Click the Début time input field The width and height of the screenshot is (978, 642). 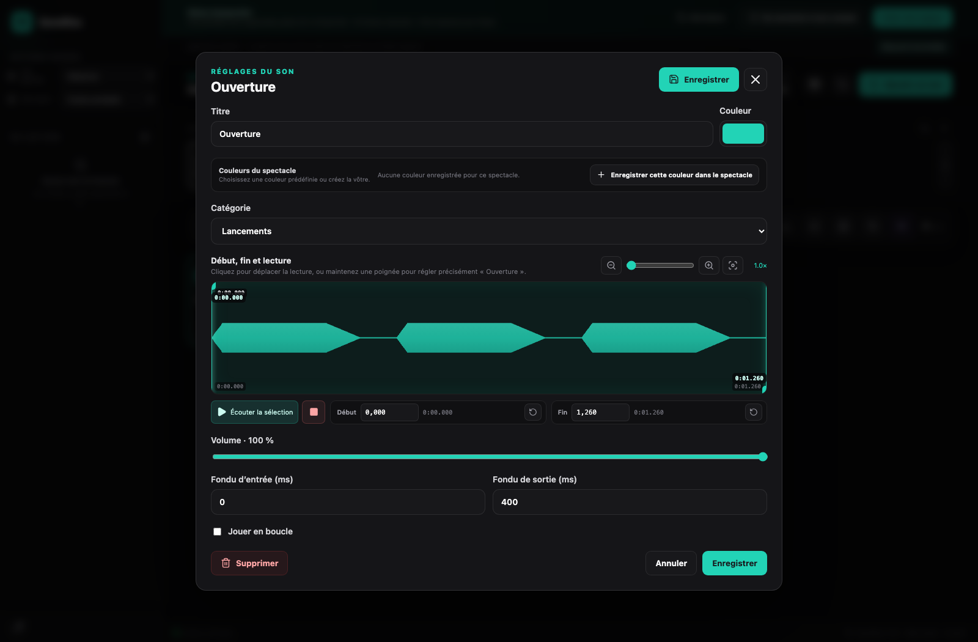[389, 412]
